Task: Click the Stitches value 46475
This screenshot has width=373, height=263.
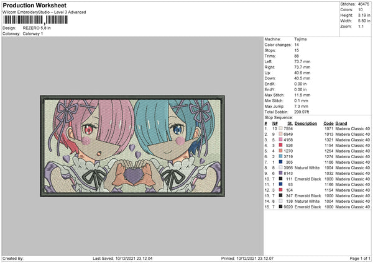Action: 364,4
